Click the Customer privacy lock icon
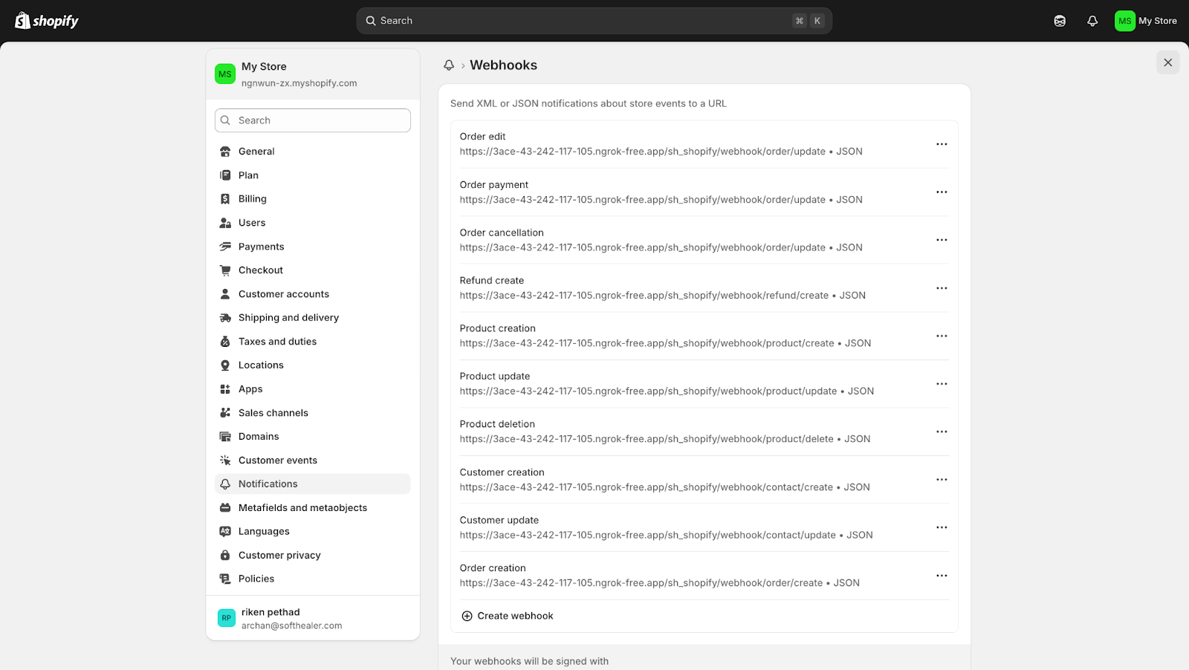This screenshot has width=1189, height=670. pos(225,556)
